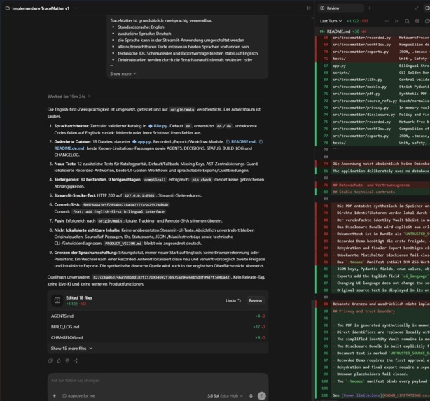This screenshot has height=401, width=430.
Task: Select AGENTS.md in edited files list
Action: click(158, 316)
